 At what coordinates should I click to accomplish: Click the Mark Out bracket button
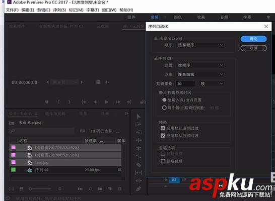(70, 102)
